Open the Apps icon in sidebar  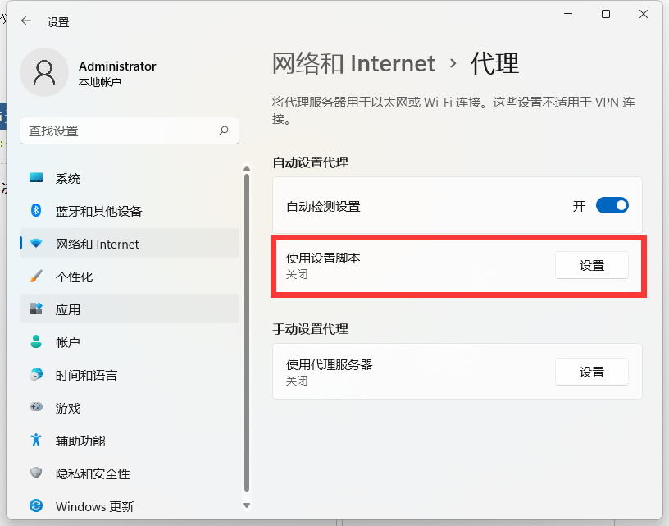pos(36,309)
